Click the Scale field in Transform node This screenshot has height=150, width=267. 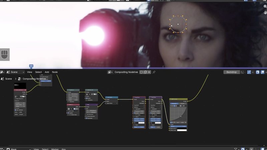[73, 100]
